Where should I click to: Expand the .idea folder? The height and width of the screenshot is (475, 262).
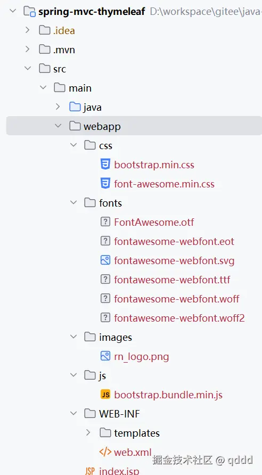(28, 30)
